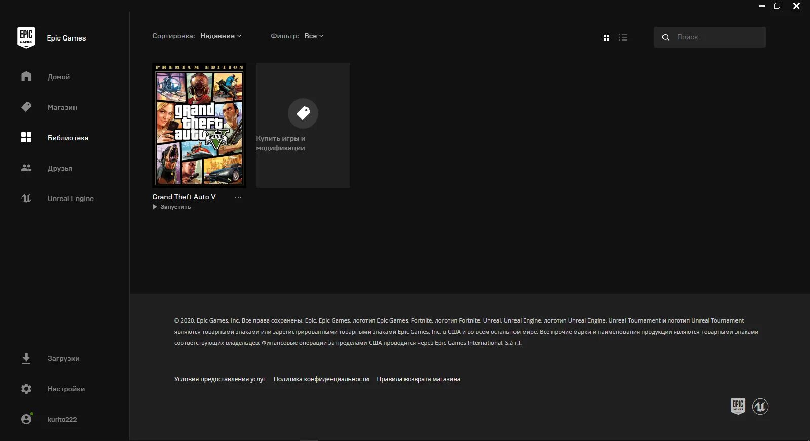Image resolution: width=810 pixels, height=441 pixels.
Task: Focus the Поиск search field
Action: point(710,37)
